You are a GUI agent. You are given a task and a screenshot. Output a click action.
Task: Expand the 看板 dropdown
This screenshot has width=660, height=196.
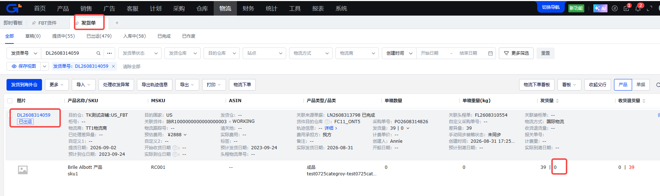[569, 85]
